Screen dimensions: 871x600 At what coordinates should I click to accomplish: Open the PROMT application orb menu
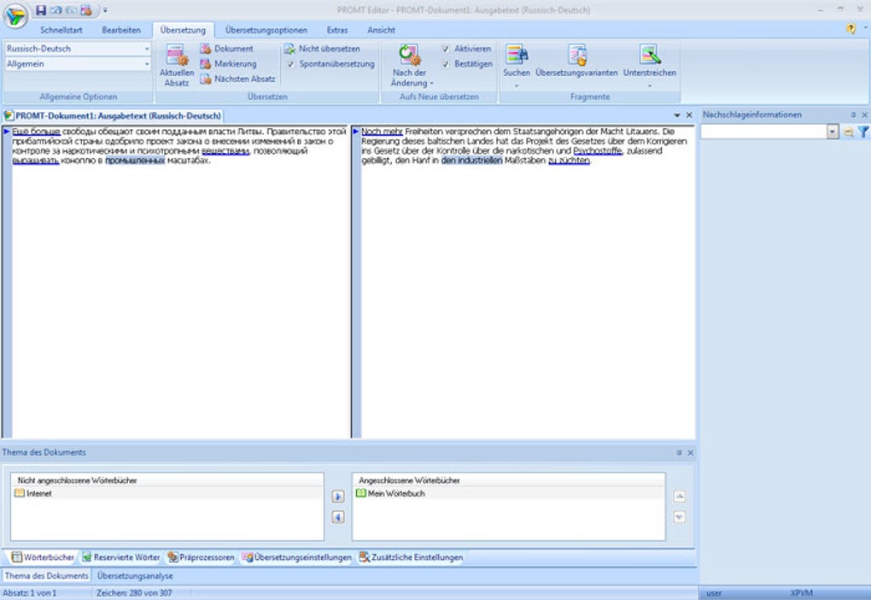15,15
